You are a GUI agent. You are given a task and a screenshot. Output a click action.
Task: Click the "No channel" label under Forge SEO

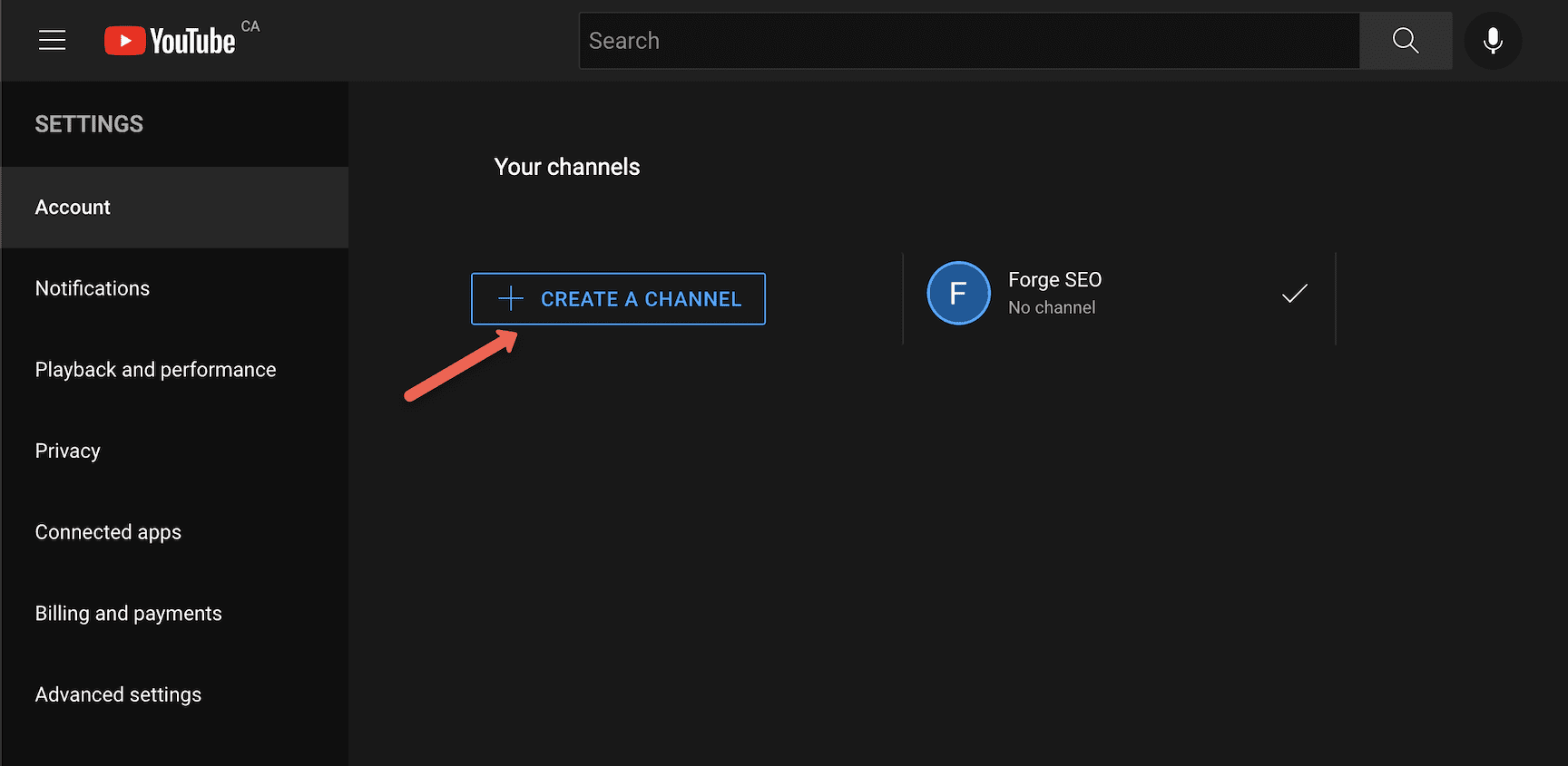pyautogui.click(x=1052, y=308)
